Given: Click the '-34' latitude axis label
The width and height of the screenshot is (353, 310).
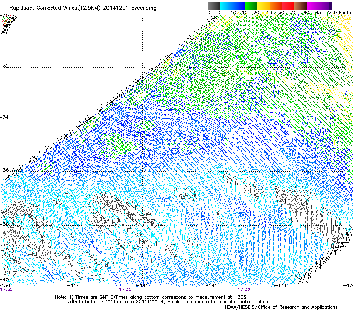Looking at the screenshot, I should [4, 117].
